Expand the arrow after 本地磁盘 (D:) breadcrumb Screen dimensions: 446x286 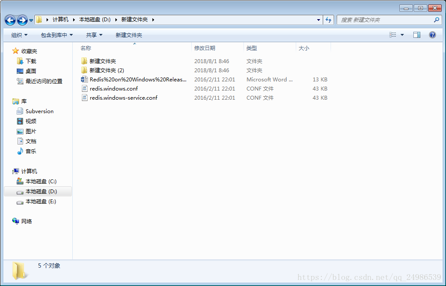click(x=116, y=20)
